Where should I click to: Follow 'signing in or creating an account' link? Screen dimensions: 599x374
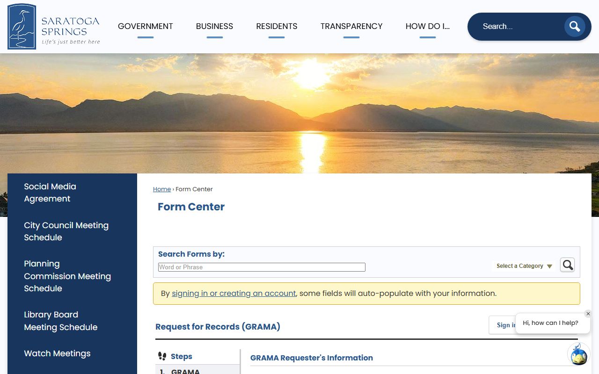coord(234,294)
